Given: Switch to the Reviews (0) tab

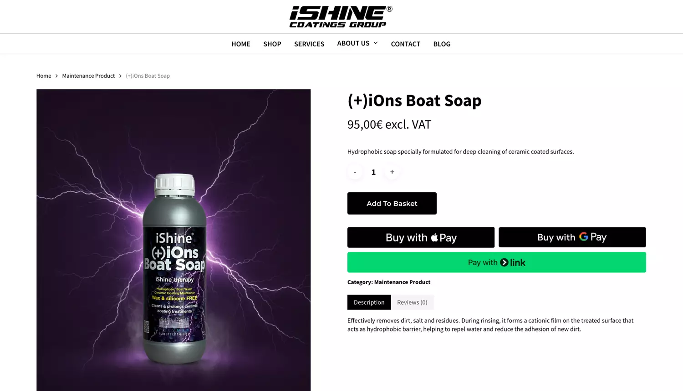Looking at the screenshot, I should [412, 302].
